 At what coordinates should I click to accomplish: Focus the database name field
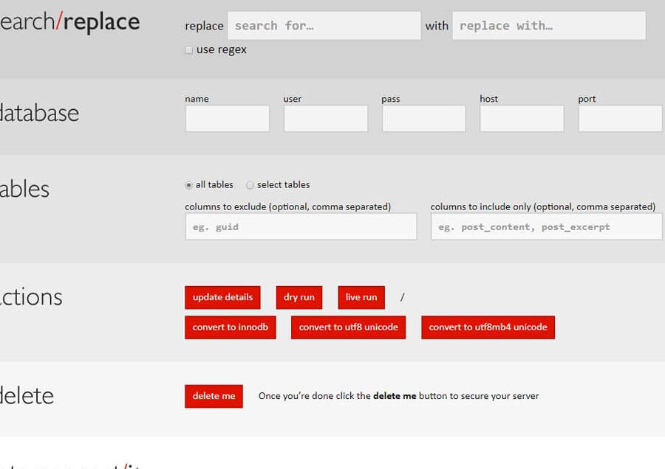pos(228,119)
